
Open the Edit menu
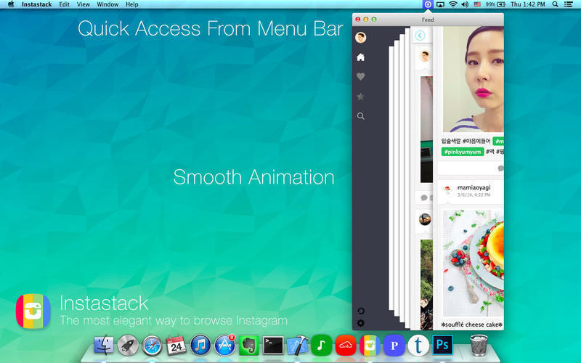pos(64,4)
